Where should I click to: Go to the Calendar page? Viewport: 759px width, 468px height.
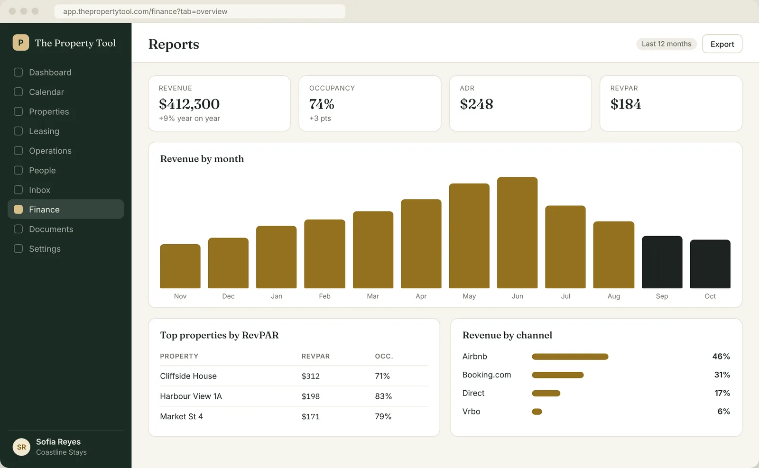tap(66, 92)
